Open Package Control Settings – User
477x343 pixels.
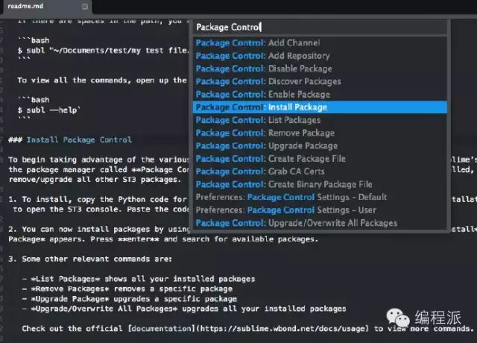320,210
